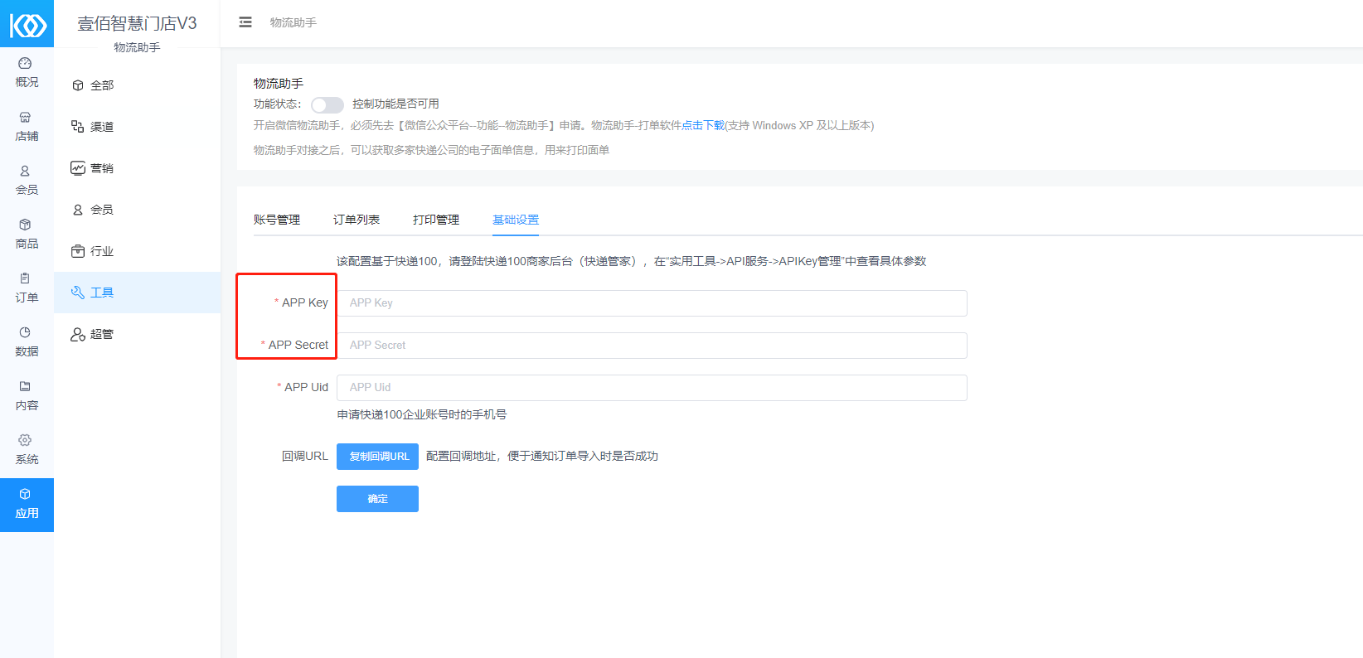This screenshot has height=658, width=1363.
Task: Select 营销 in the secondary menu
Action: (137, 168)
